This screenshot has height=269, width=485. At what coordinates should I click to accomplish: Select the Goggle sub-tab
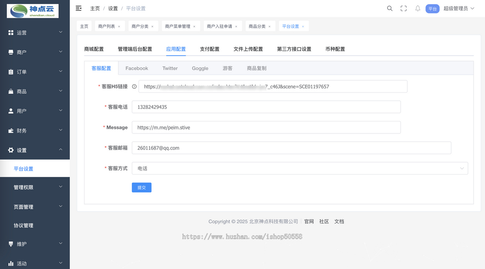(x=200, y=68)
